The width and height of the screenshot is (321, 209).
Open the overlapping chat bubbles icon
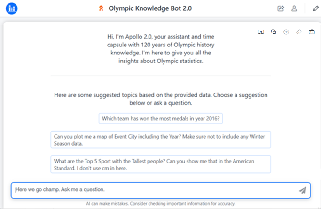tap(274, 32)
